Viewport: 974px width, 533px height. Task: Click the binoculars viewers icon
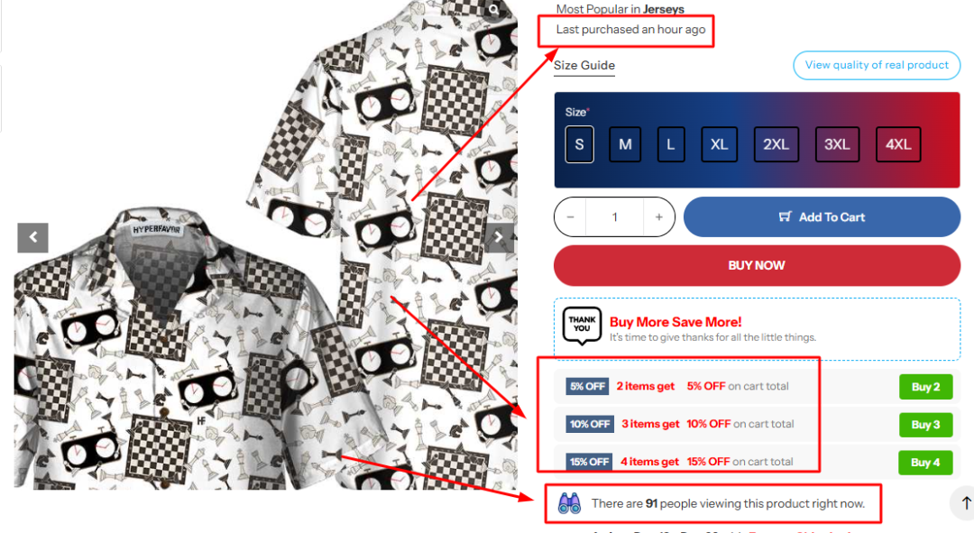(x=569, y=503)
